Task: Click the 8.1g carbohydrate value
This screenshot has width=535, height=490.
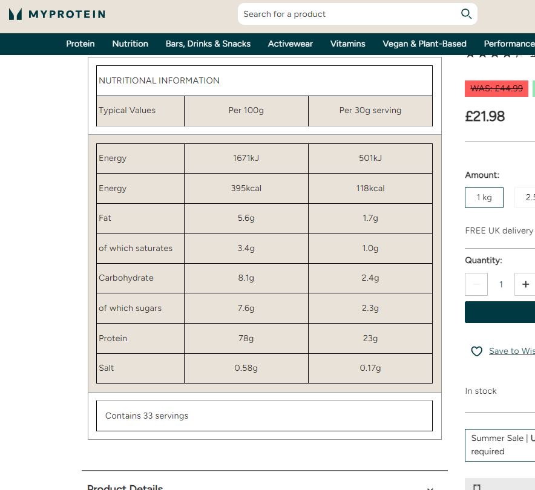Action: pyautogui.click(x=246, y=278)
